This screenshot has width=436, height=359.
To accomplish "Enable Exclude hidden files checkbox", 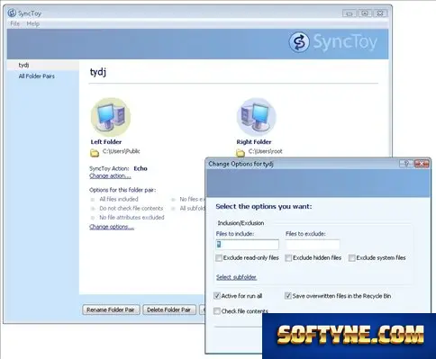I will (x=288, y=258).
